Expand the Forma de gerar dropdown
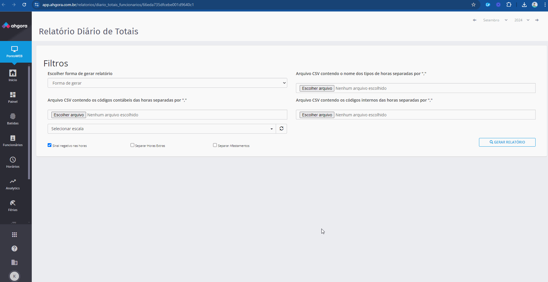The width and height of the screenshot is (548, 282). (x=167, y=83)
